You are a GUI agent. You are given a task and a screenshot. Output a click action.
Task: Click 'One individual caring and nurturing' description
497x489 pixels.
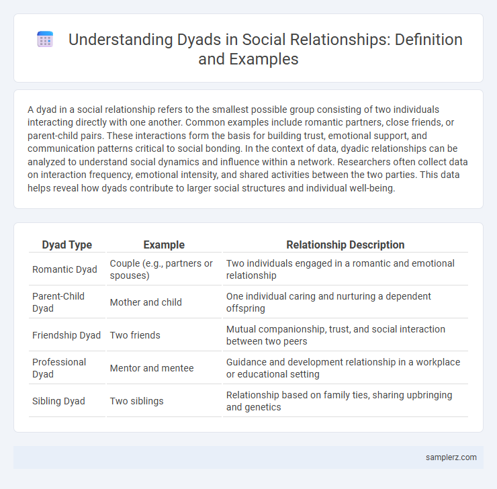click(x=345, y=302)
